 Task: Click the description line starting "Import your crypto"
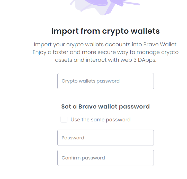105,44
